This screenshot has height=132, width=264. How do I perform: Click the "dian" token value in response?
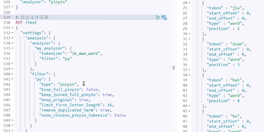[x=238, y=44]
